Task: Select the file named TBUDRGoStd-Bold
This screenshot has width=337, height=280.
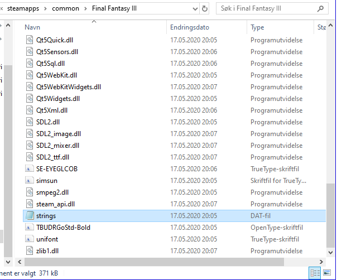Action: click(63, 228)
